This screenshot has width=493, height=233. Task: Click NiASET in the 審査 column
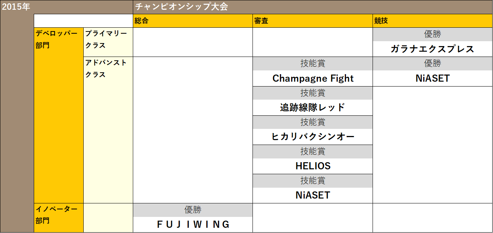[313, 195]
